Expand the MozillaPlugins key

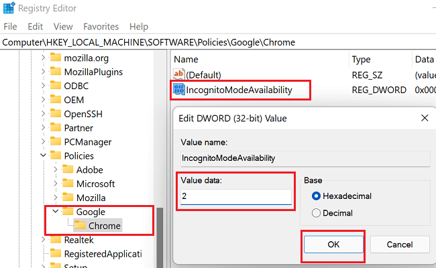[x=43, y=72]
